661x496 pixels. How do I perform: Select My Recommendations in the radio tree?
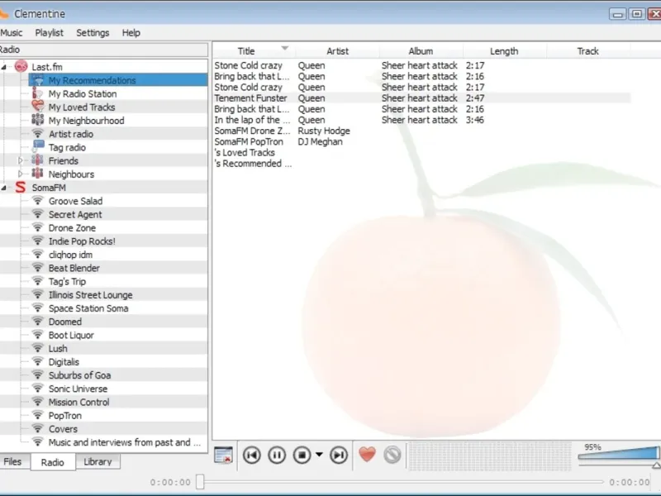118,79
